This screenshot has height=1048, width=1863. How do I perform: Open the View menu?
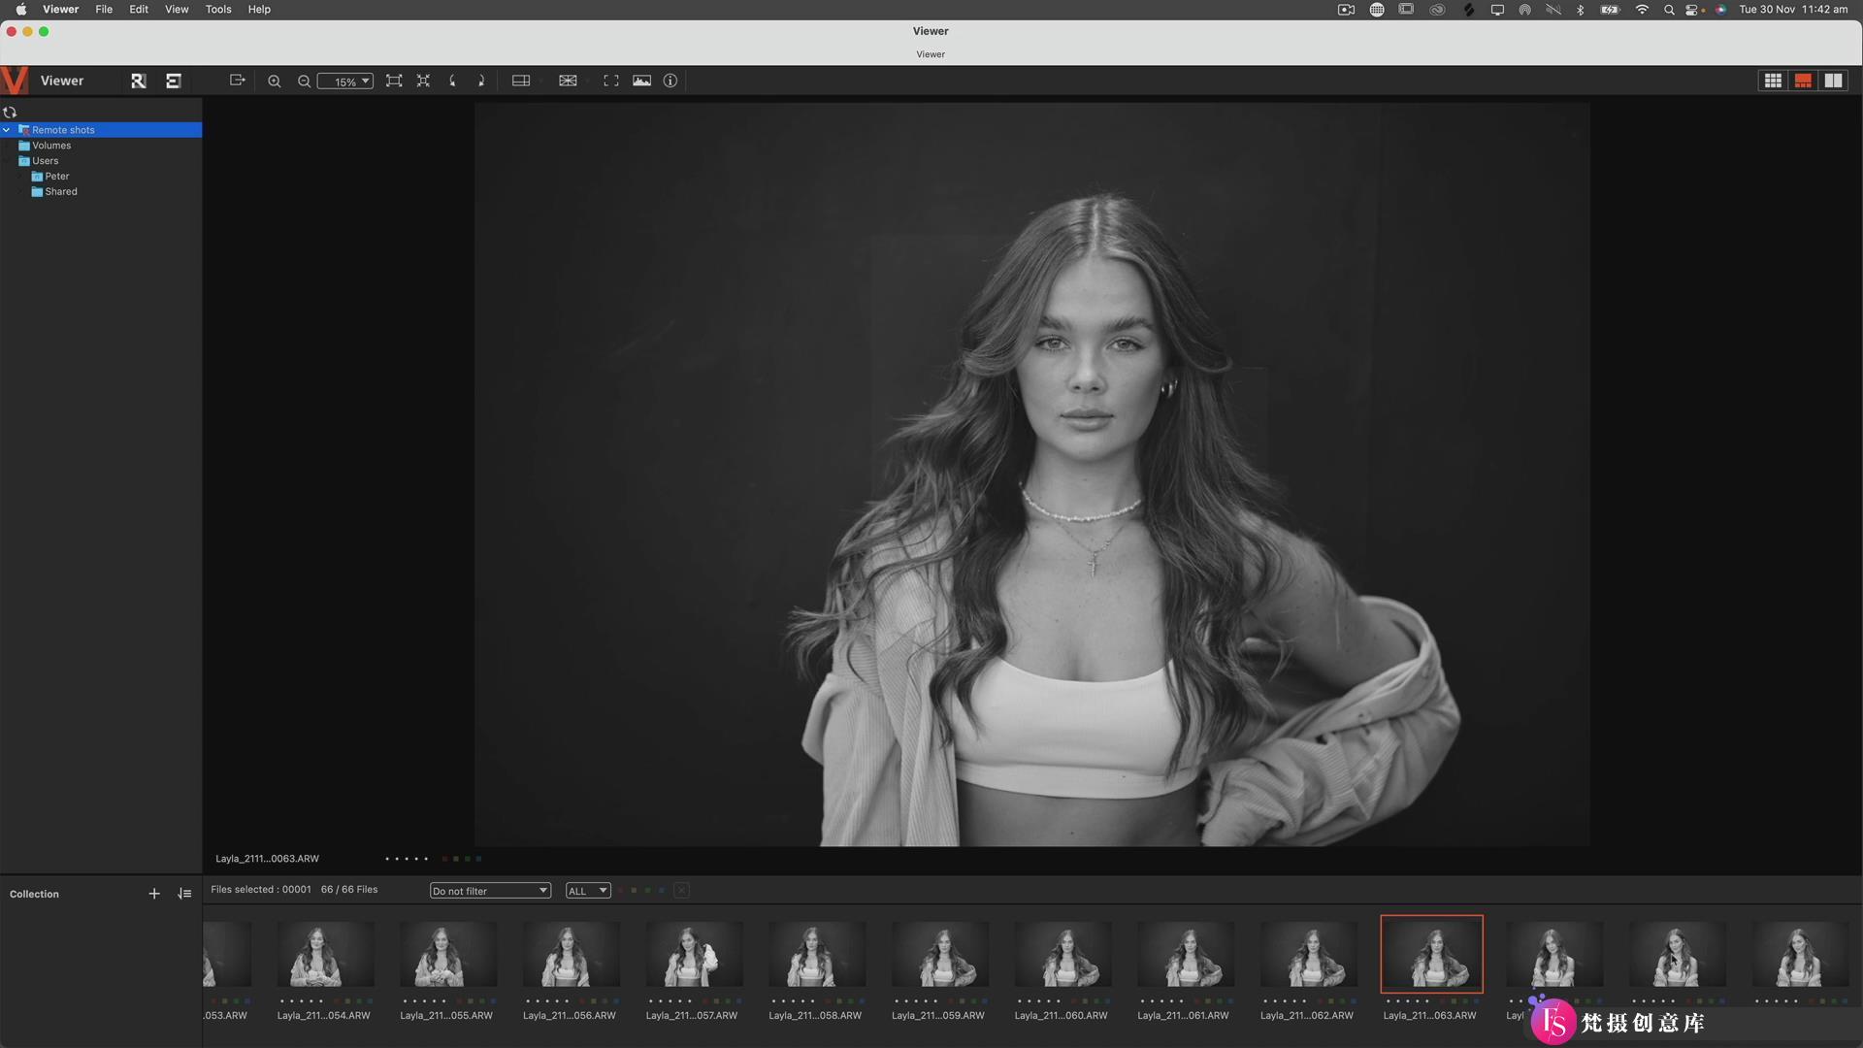click(x=177, y=9)
